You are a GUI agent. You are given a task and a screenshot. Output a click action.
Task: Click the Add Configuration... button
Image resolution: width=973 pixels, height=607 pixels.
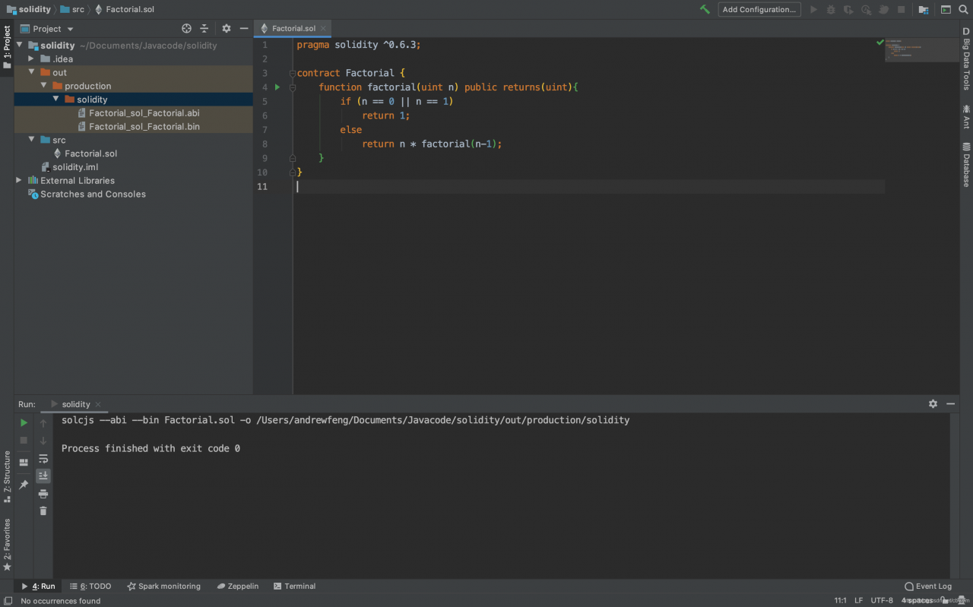759,10
